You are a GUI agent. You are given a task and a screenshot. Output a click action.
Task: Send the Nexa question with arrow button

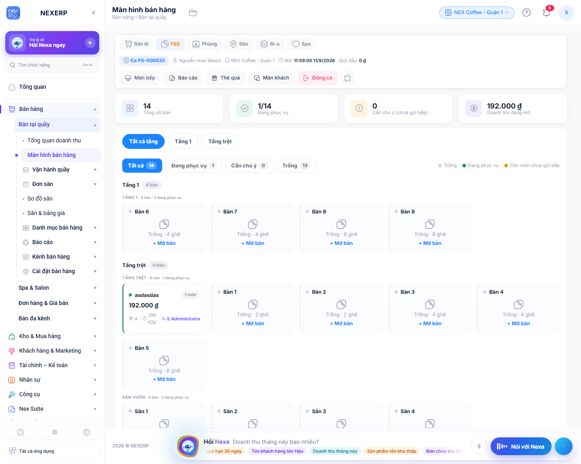(564, 446)
